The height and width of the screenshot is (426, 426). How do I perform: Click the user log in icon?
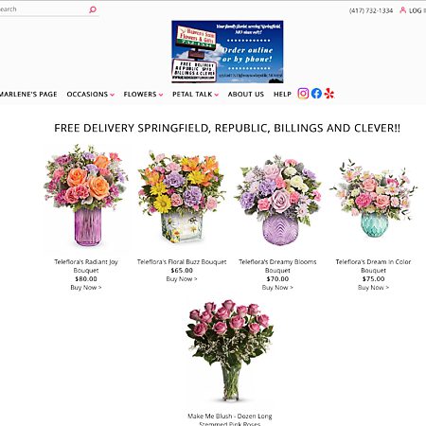pos(403,10)
